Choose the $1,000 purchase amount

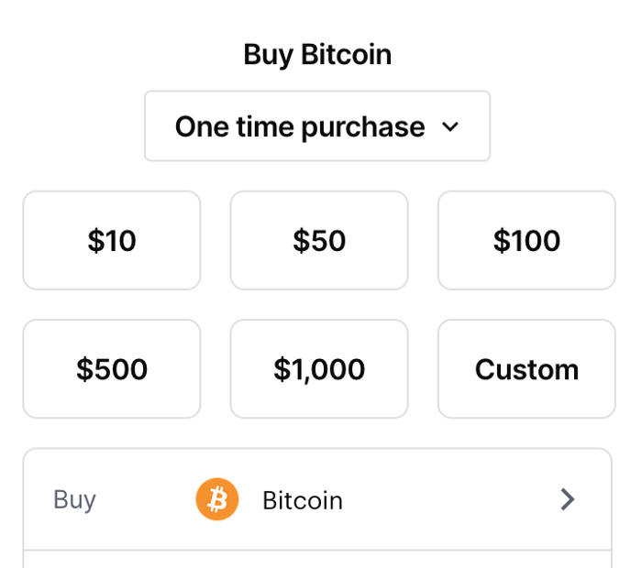pyautogui.click(x=319, y=369)
